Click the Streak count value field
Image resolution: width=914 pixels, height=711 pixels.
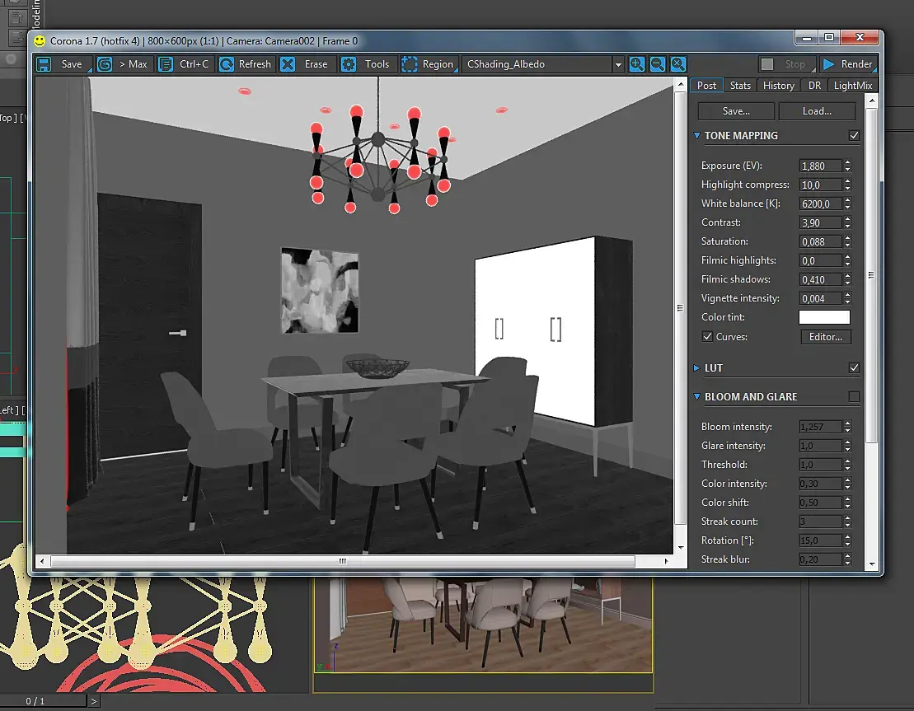point(820,522)
